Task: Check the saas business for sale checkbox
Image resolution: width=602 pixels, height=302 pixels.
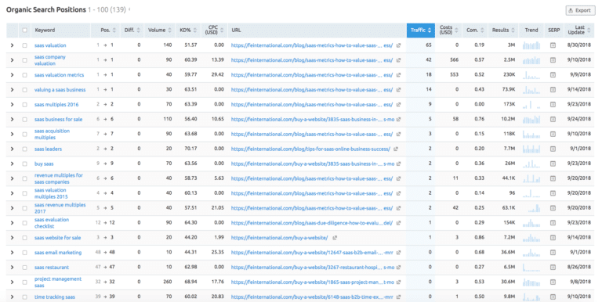Action: (24, 119)
